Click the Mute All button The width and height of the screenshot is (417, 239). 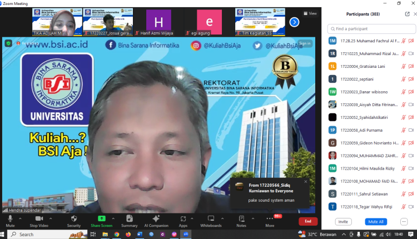(x=376, y=221)
